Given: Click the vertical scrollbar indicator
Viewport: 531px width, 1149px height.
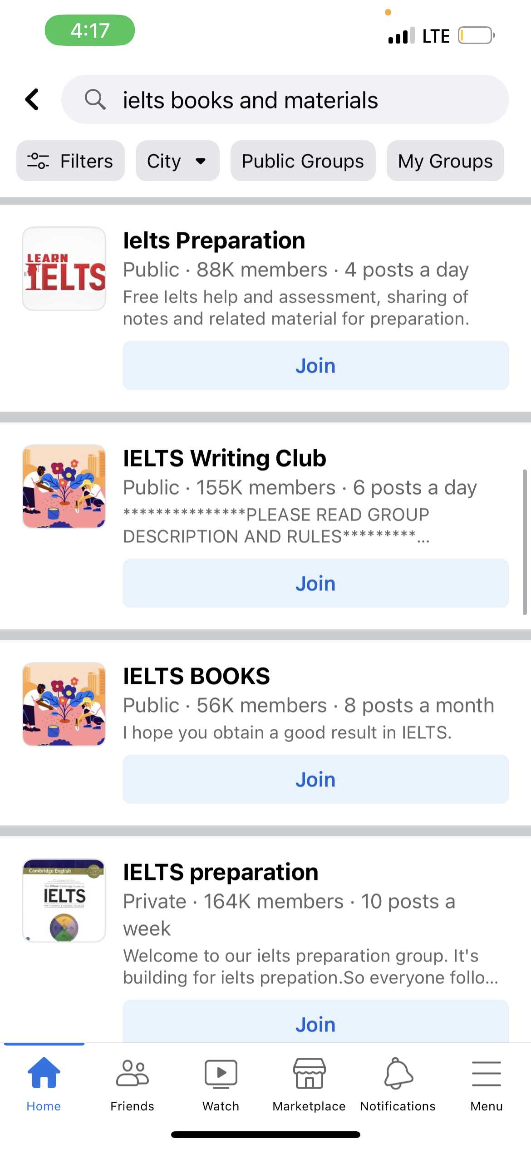Looking at the screenshot, I should coord(525,542).
